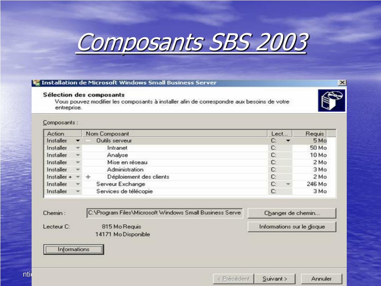Viewport: 381px width, 286px height.
Task: Click the 246 Mo size value
Action: click(x=317, y=184)
